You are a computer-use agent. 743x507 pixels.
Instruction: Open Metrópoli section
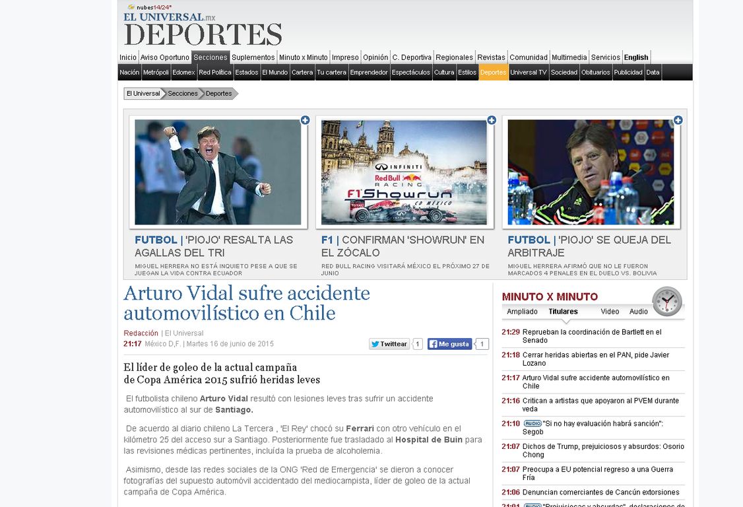(x=156, y=72)
